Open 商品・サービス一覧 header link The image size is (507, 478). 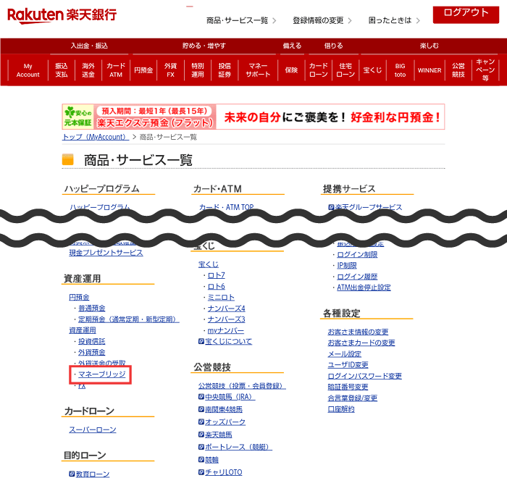[241, 21]
